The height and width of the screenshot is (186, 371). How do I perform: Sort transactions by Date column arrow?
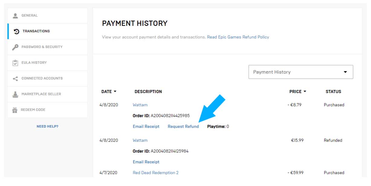coord(115,91)
